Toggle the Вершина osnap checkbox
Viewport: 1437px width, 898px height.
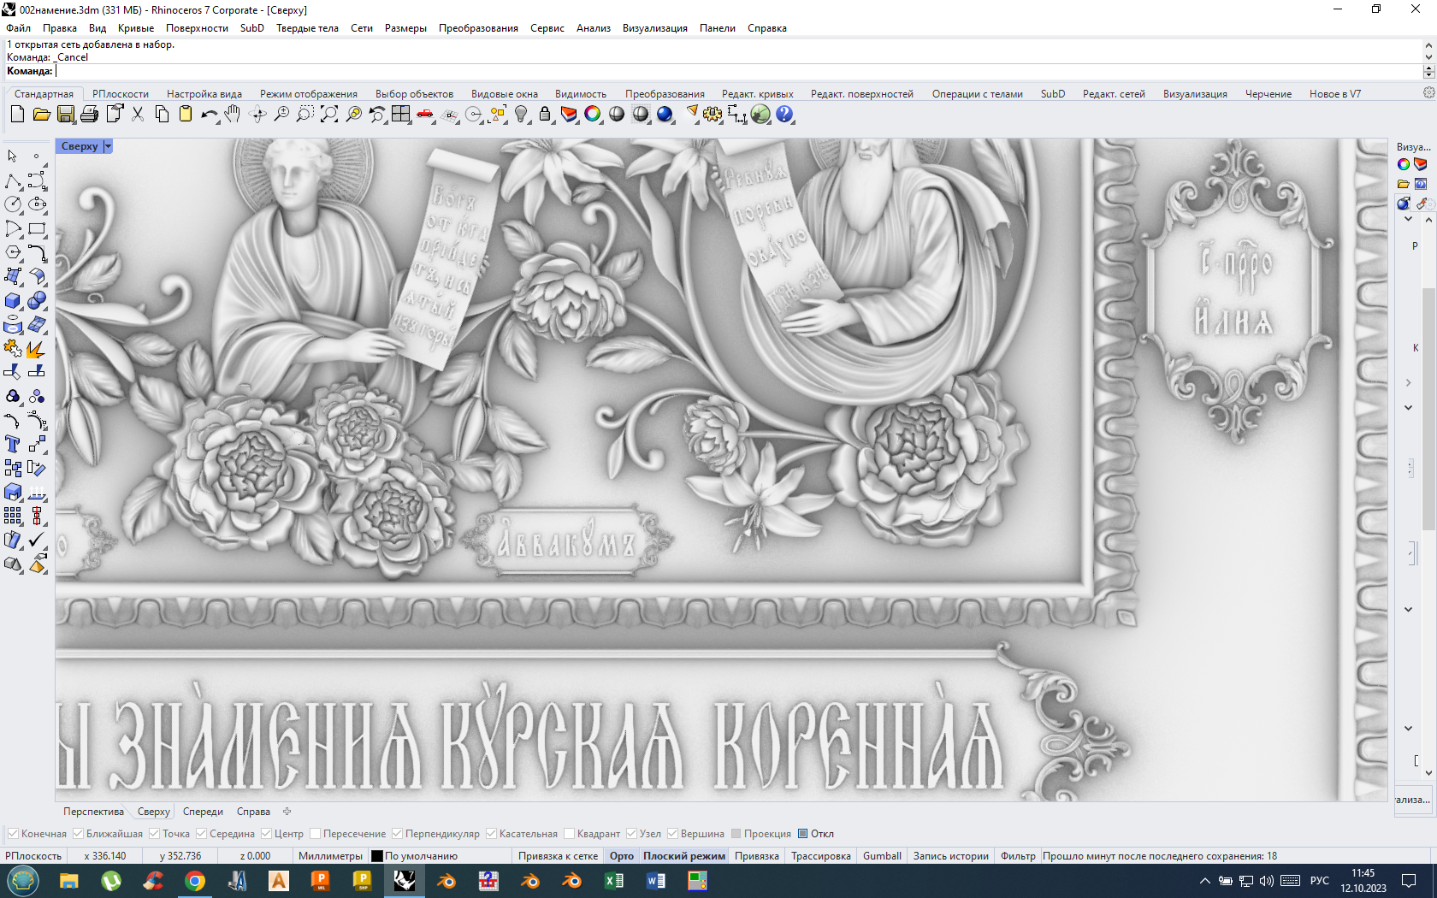[x=672, y=834]
